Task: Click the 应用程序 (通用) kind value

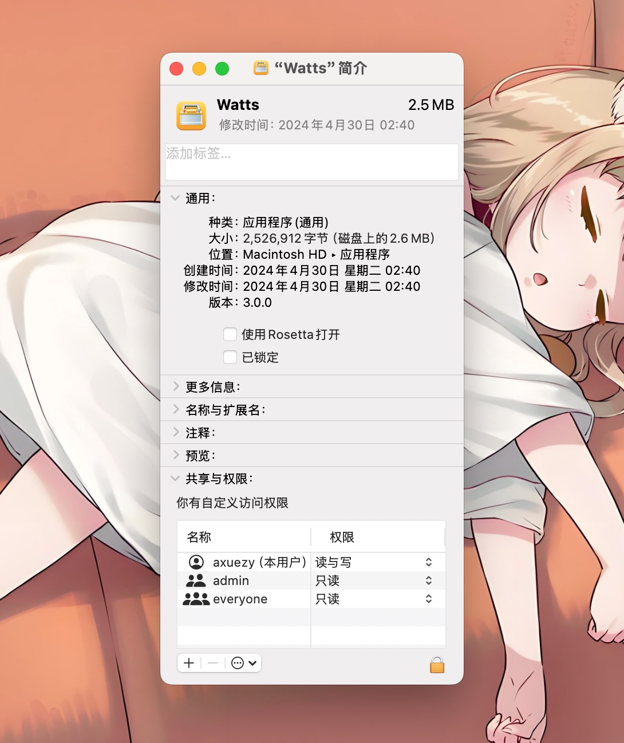Action: pyautogui.click(x=286, y=222)
